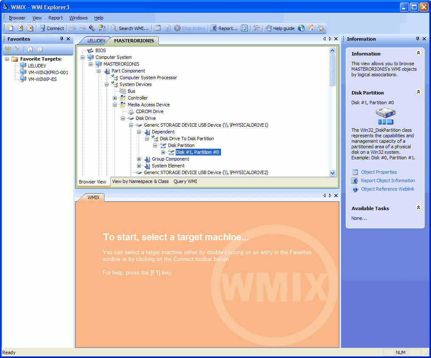Close the Information panel
The height and width of the screenshot is (358, 431).
424,39
